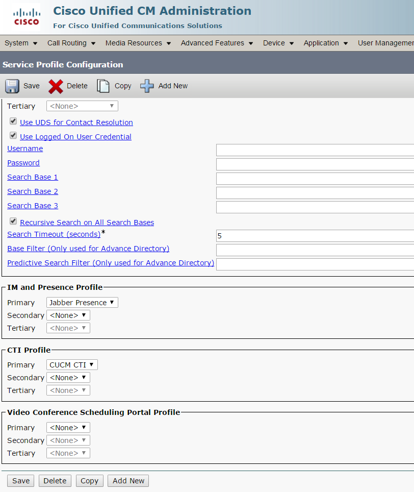Click the Copy pages icon in toolbar
Screen dimensions: 414x492
(x=103, y=86)
